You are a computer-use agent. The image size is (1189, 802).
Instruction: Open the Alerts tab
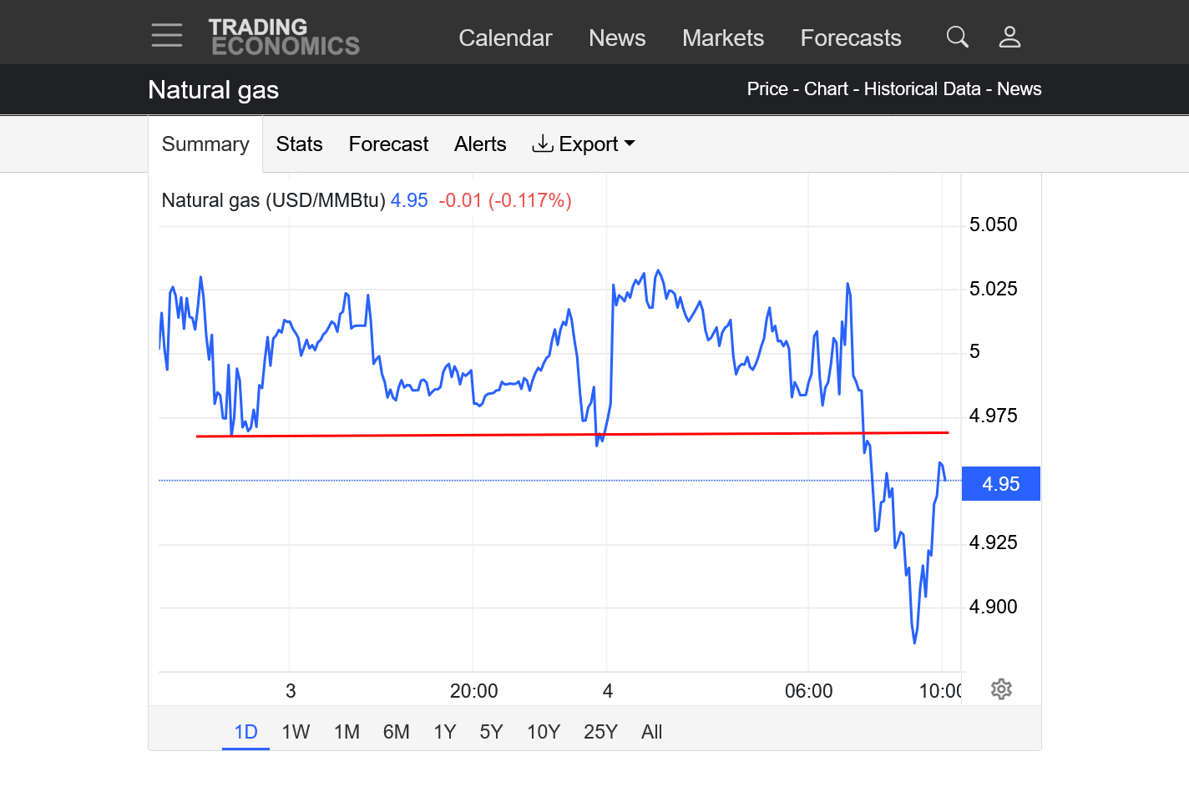[480, 144]
